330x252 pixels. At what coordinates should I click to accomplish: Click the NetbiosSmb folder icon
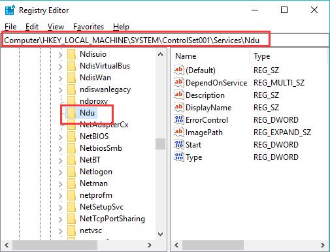(x=71, y=148)
